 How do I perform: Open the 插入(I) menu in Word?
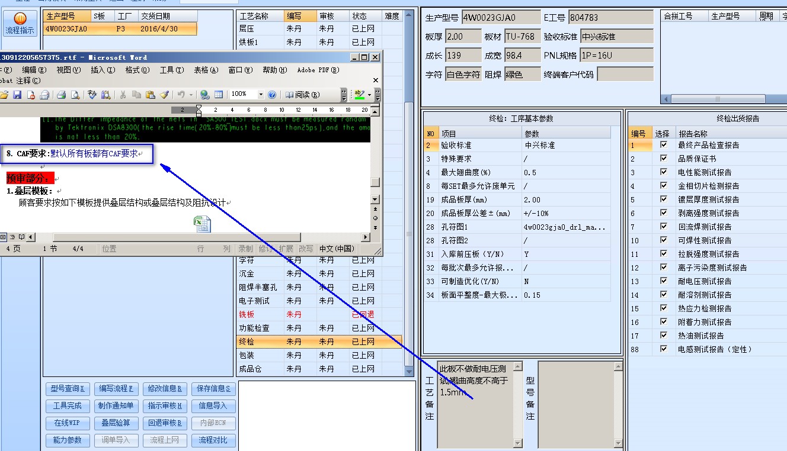tap(103, 70)
